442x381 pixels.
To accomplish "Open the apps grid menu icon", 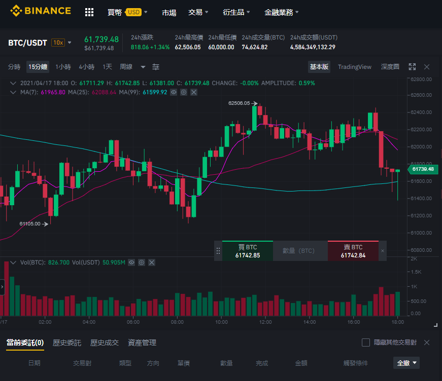I will click(x=89, y=12).
